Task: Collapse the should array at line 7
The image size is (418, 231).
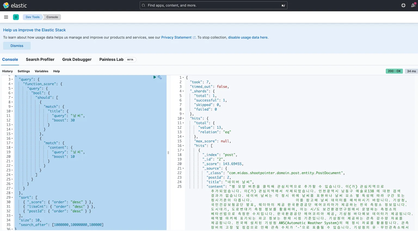Action: tap(12, 98)
